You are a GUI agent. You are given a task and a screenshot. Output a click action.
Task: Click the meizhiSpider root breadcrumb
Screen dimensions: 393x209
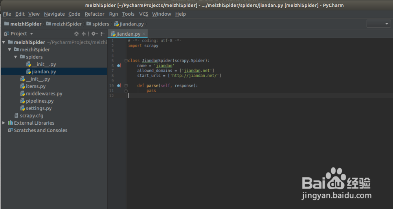(x=23, y=24)
